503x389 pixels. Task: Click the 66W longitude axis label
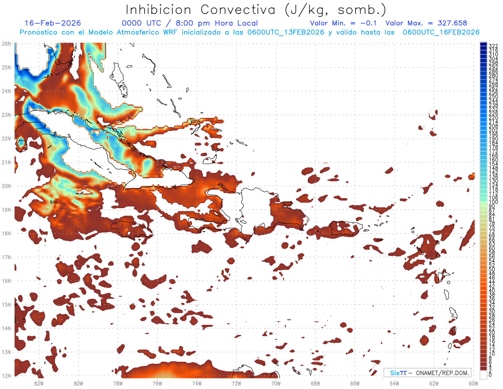(x=355, y=383)
